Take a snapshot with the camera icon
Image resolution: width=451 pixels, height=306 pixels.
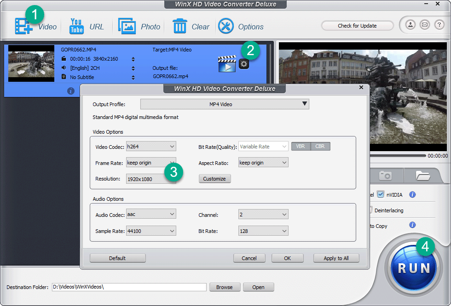coord(386,176)
